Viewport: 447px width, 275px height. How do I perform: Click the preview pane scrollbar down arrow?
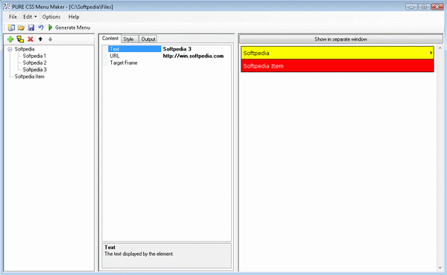[x=440, y=268]
